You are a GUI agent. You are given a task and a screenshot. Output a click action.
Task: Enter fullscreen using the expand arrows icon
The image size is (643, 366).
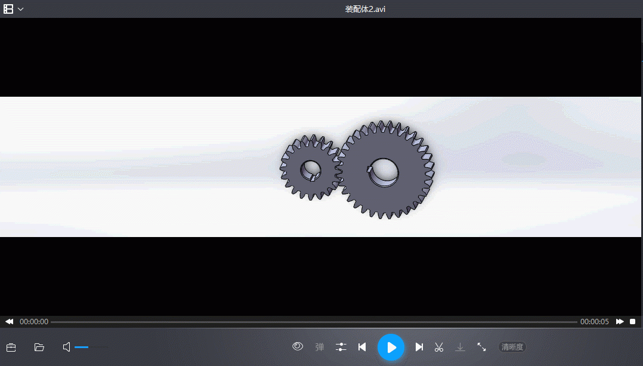482,347
